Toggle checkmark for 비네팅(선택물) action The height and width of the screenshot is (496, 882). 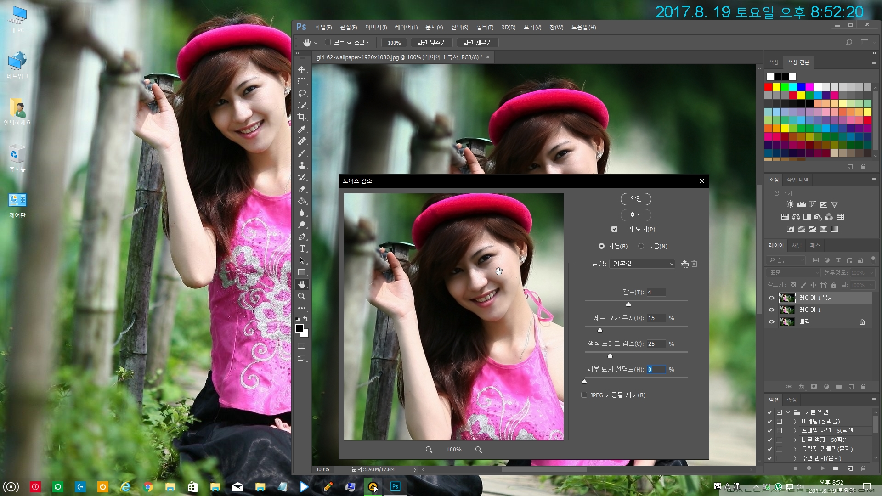click(769, 421)
